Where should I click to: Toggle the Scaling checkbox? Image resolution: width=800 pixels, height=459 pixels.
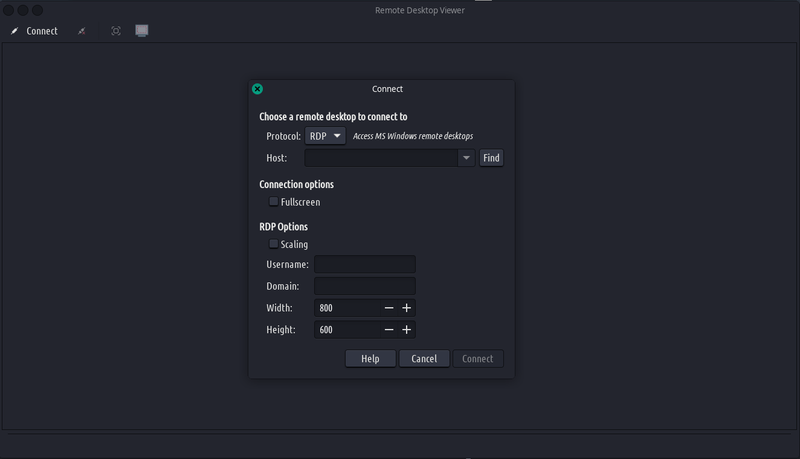pos(274,244)
